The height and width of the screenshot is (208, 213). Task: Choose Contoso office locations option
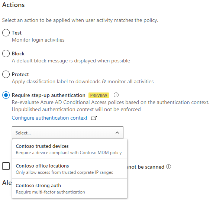tap(70, 169)
